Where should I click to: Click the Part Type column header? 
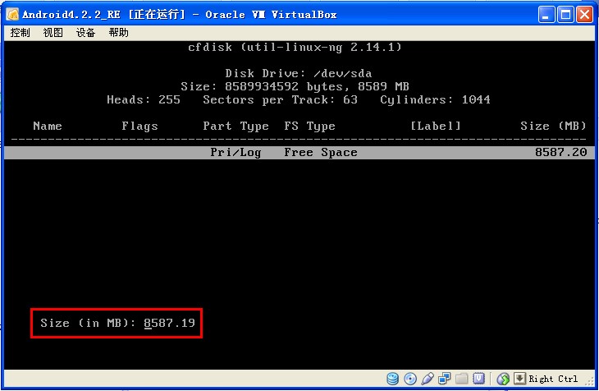235,126
